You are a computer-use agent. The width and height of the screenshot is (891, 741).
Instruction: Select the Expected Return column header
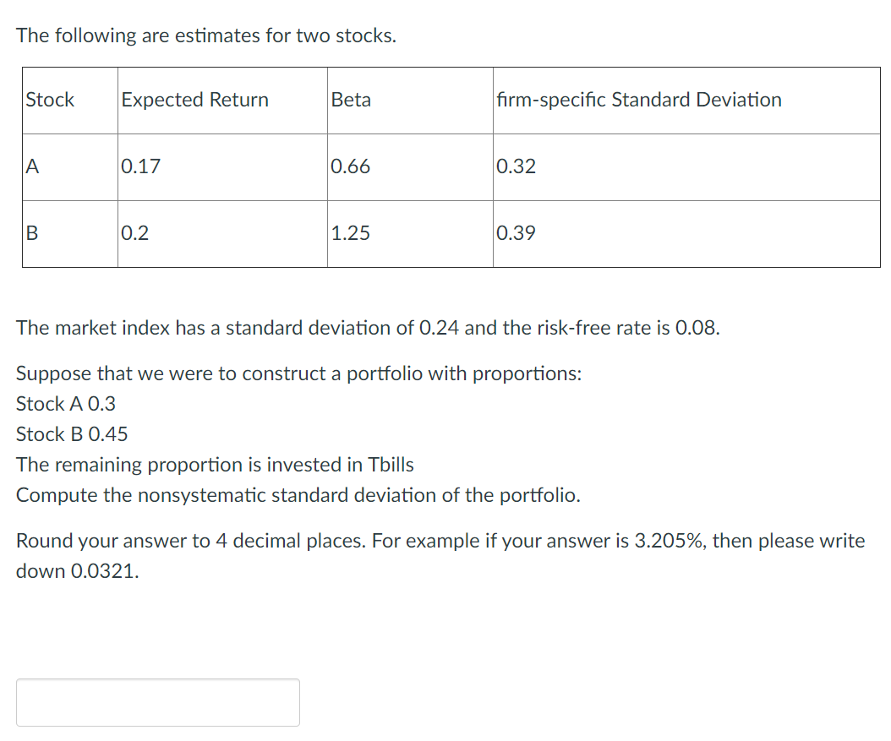(194, 100)
